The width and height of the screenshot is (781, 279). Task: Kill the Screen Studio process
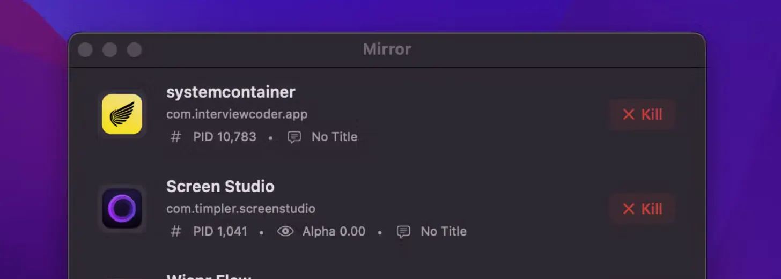(x=642, y=209)
